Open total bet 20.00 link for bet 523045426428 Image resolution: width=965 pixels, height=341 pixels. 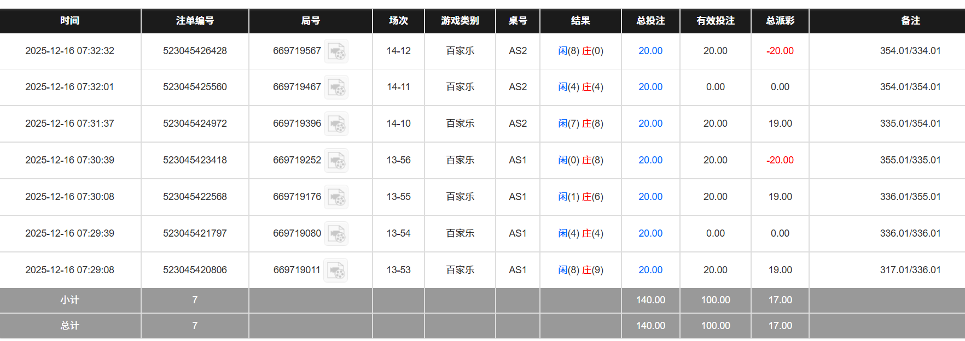pyautogui.click(x=650, y=51)
